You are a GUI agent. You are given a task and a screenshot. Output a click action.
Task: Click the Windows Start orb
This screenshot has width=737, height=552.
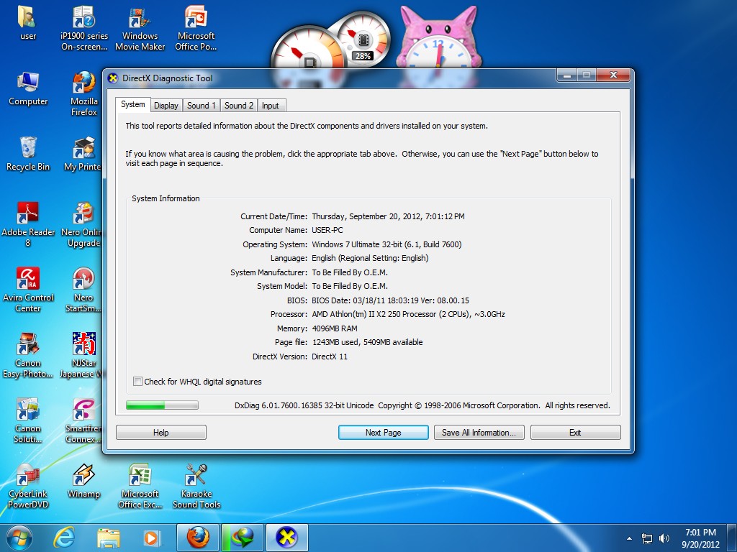pos(19,538)
